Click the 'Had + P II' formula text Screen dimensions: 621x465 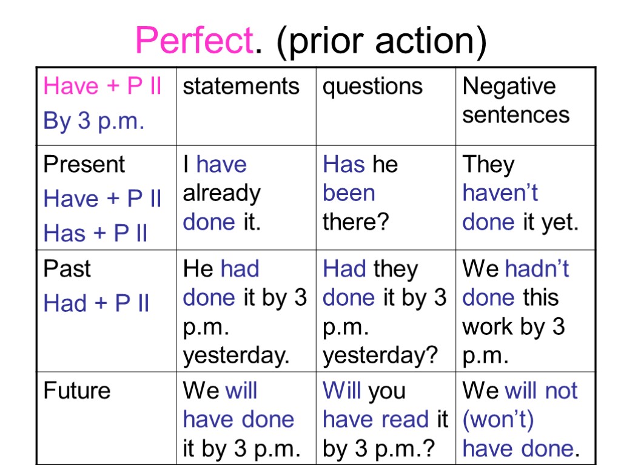[x=96, y=303]
